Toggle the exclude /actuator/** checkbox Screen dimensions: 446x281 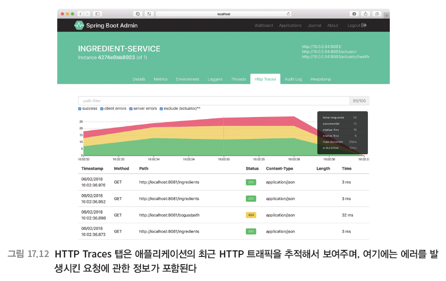pos(161,109)
